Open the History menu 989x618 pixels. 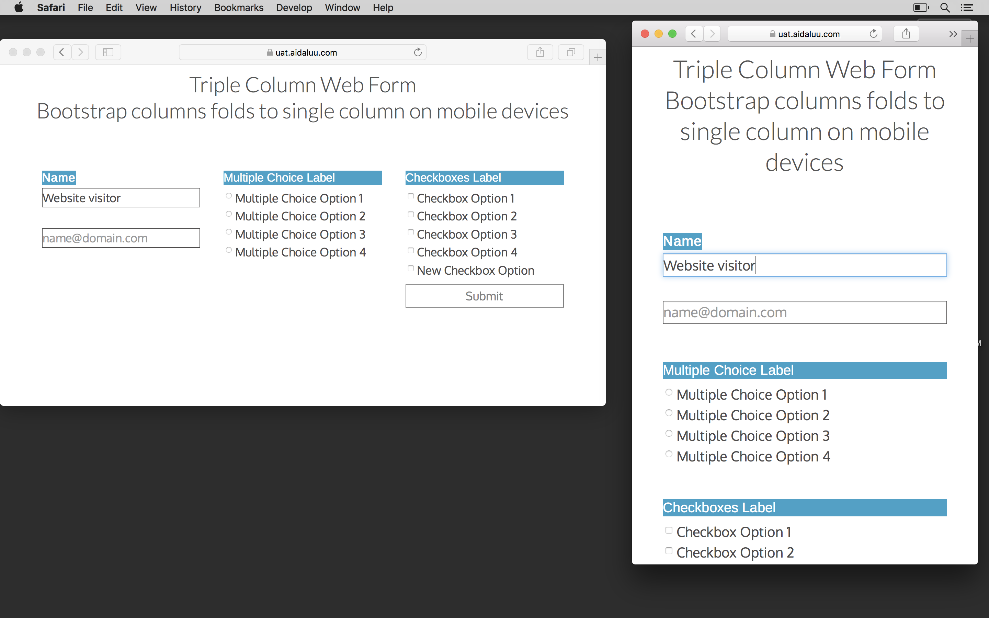click(185, 7)
